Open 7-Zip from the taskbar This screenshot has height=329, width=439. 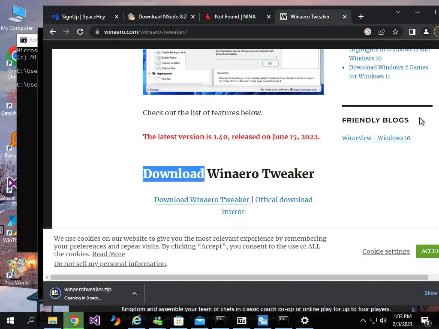[x=241, y=320]
